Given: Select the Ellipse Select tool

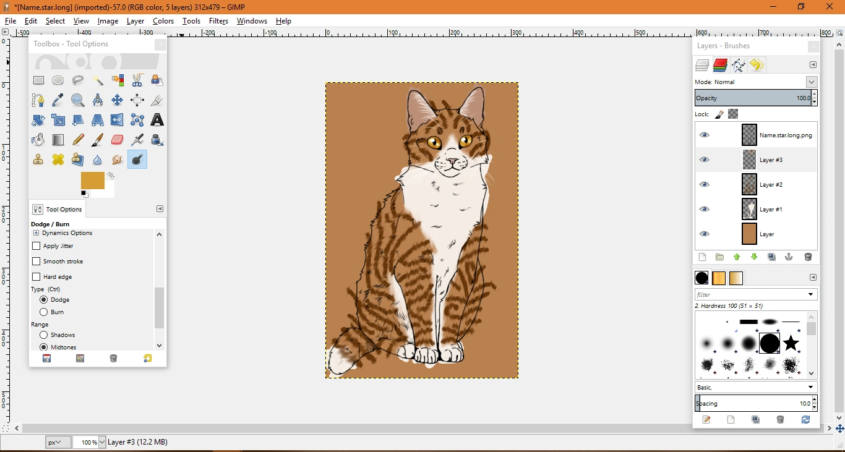Looking at the screenshot, I should click(58, 80).
